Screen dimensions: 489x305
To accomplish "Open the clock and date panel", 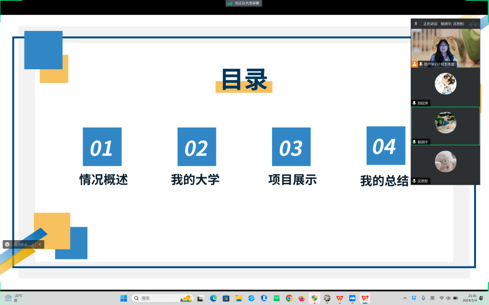I will click(x=469, y=298).
